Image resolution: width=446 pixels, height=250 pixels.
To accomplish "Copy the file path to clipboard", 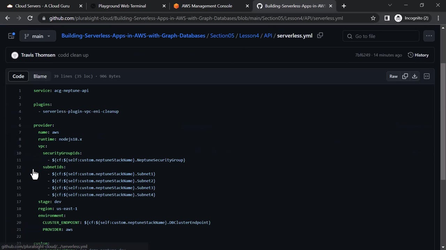I will [320, 35].
